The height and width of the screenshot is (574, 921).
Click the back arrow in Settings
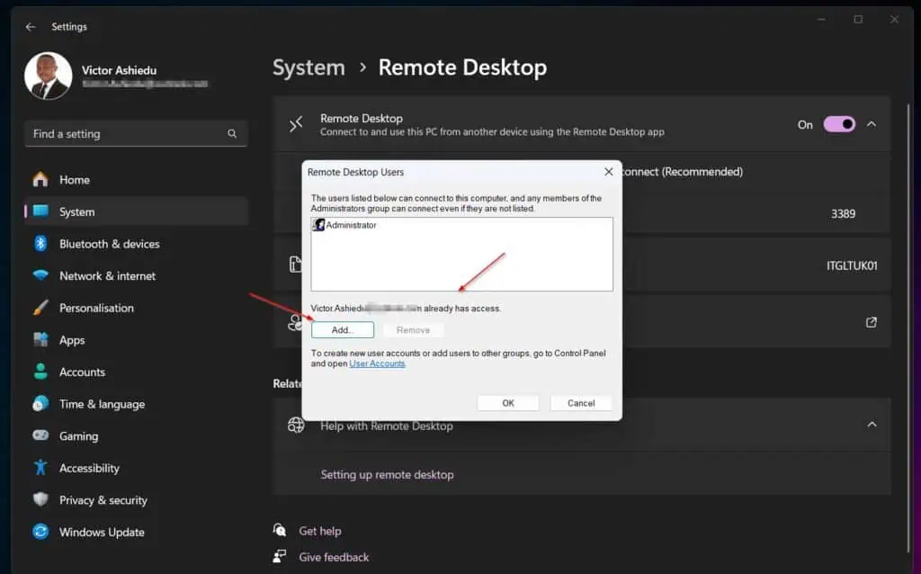tap(31, 27)
